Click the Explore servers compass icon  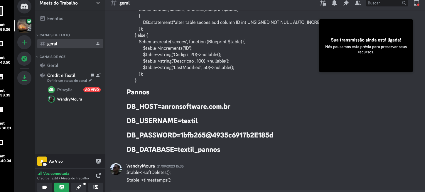tap(24, 59)
